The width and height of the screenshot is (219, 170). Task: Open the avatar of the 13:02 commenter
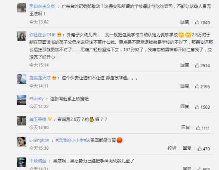22,8
